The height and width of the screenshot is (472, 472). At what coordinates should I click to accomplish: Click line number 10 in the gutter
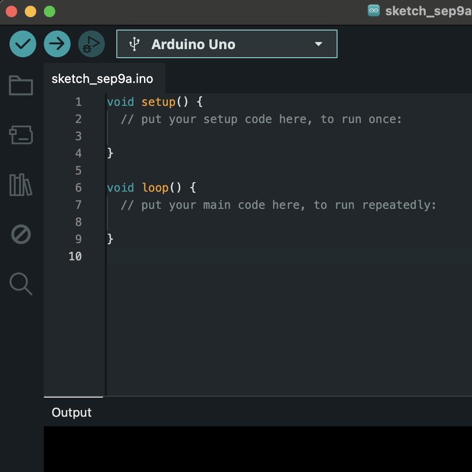tap(75, 257)
